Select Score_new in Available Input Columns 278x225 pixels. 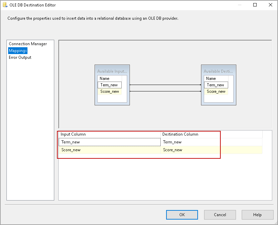tap(109, 91)
